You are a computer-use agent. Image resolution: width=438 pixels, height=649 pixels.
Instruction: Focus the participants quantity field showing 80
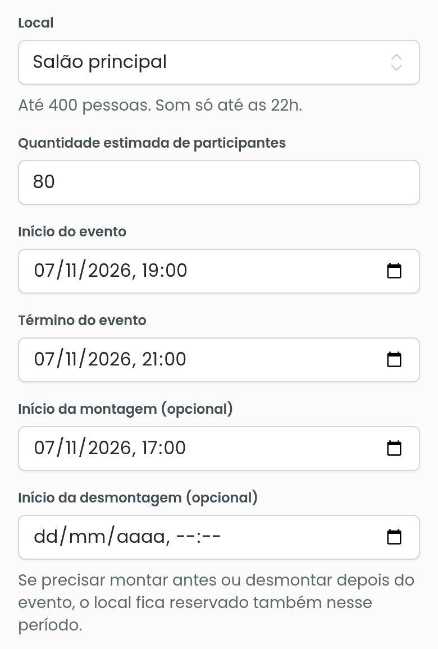click(x=219, y=182)
